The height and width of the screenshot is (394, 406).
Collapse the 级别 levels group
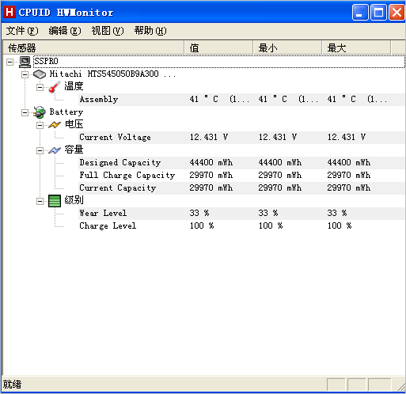tap(40, 202)
